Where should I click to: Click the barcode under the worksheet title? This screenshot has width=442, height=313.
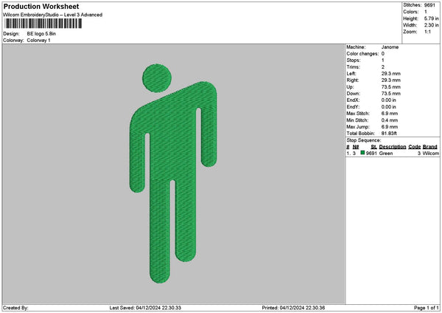pos(43,24)
